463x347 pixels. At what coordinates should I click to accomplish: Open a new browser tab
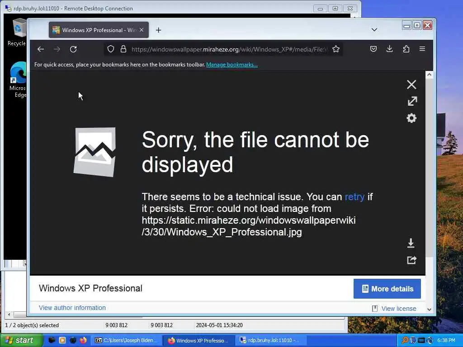159,30
